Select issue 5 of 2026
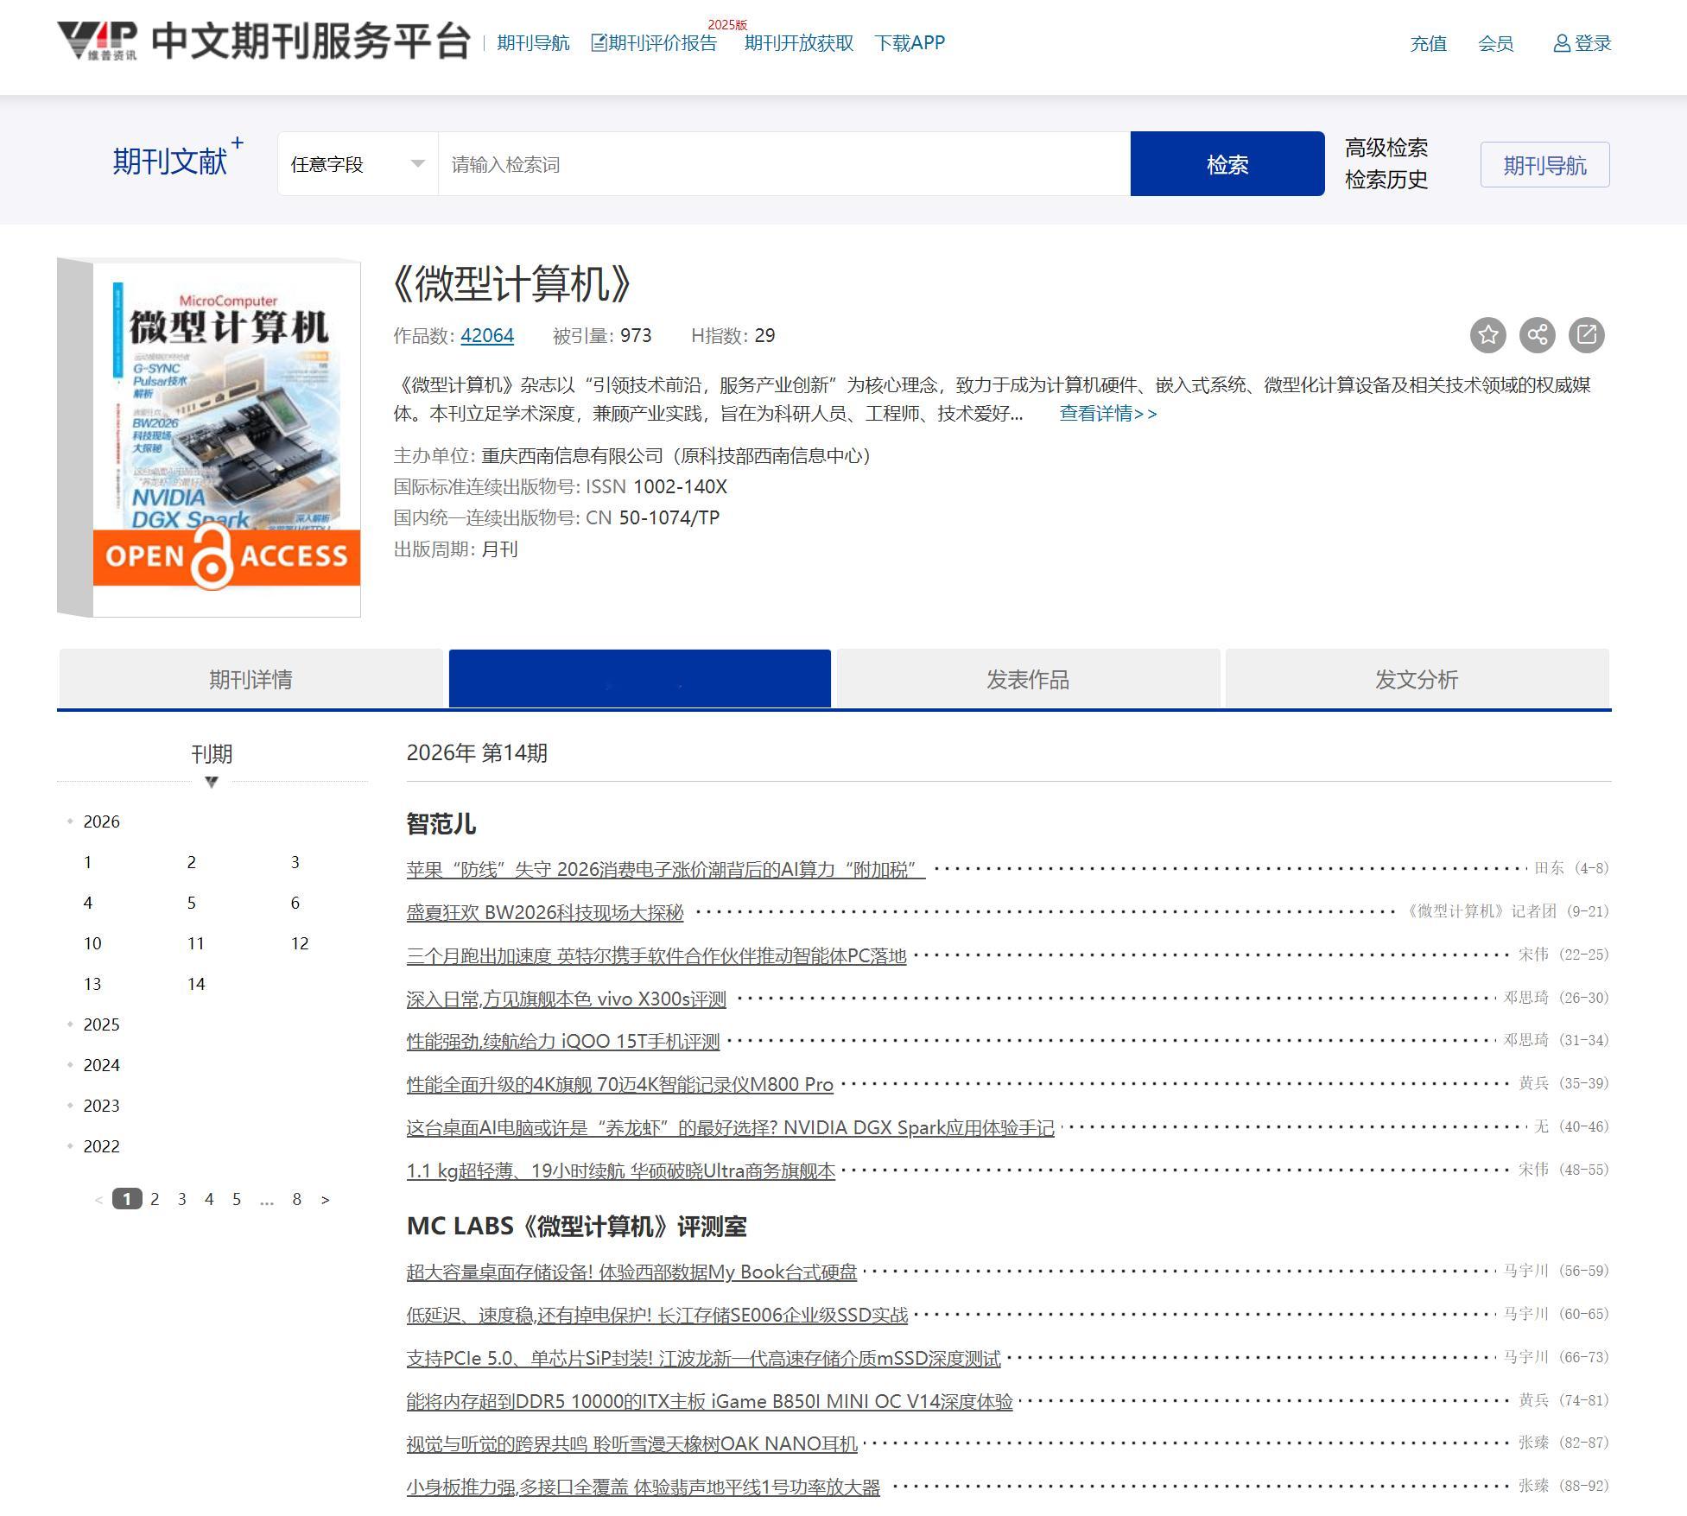The width and height of the screenshot is (1687, 1516). coord(191,903)
